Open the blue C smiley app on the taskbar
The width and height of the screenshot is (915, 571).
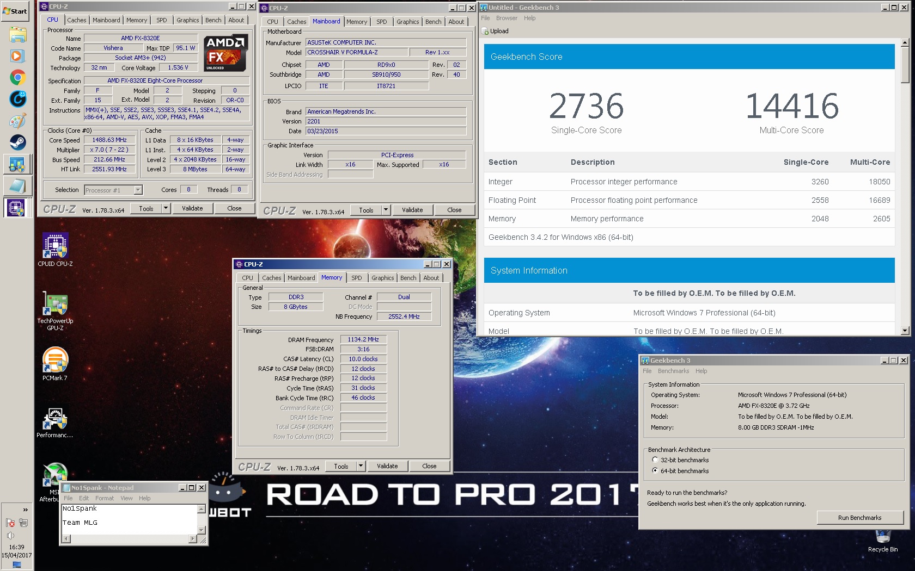17,99
